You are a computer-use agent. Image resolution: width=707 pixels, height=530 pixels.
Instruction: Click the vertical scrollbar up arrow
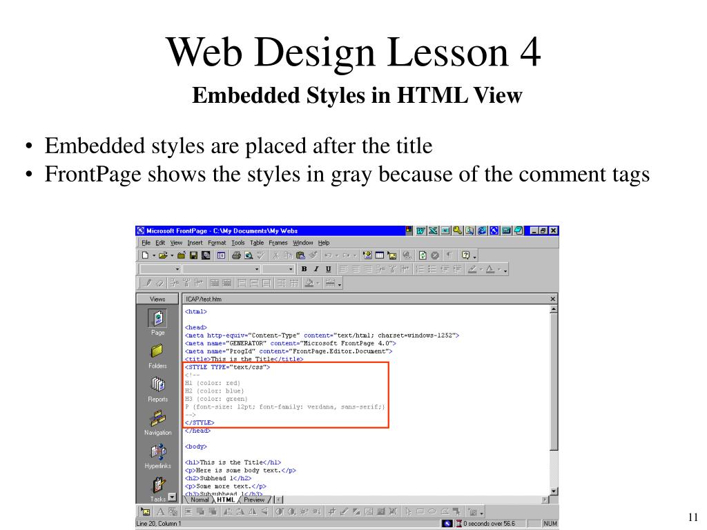click(x=553, y=309)
